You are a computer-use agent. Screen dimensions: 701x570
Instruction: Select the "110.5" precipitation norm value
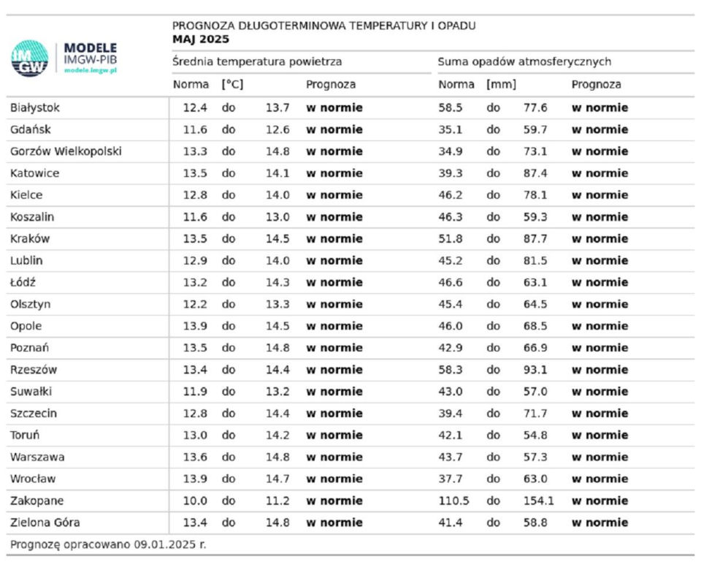(453, 501)
